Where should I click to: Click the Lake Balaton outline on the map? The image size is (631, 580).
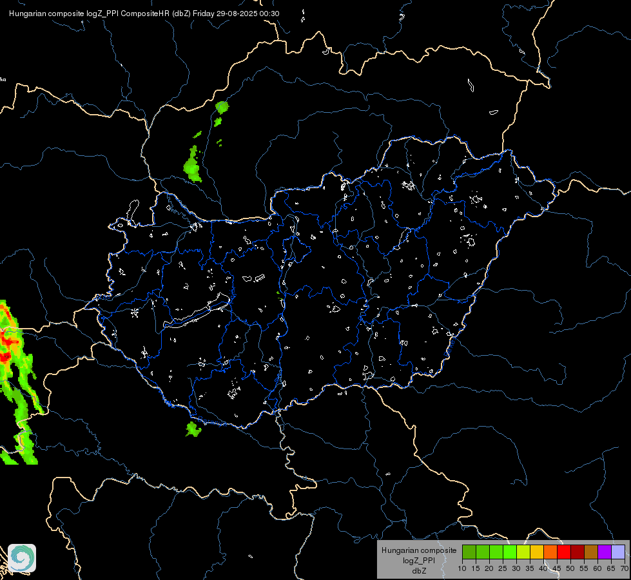click(197, 311)
